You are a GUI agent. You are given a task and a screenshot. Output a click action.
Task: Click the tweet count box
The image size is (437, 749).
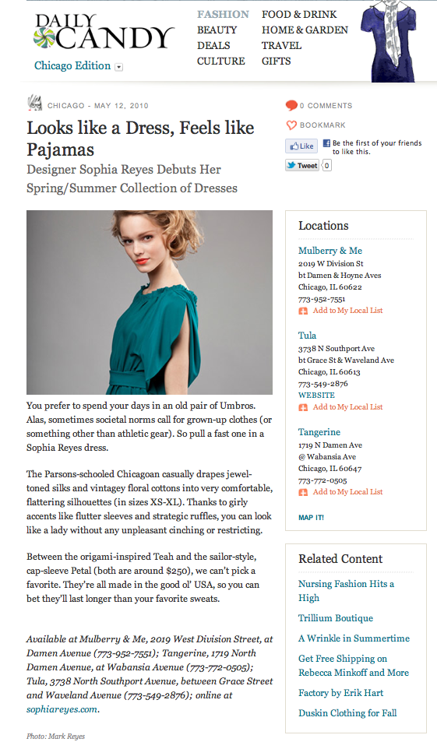[326, 165]
